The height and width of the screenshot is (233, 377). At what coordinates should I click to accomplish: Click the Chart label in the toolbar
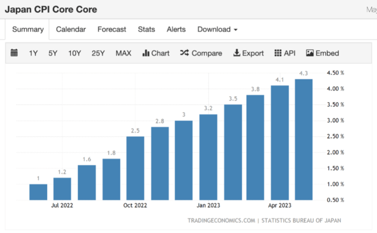click(x=160, y=53)
